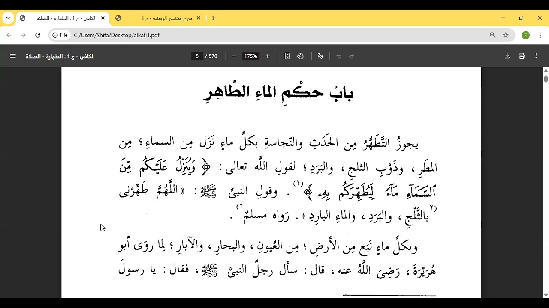The height and width of the screenshot is (308, 549).
Task: Switch to the الكافي - ج 1 tab
Action: click(63, 18)
